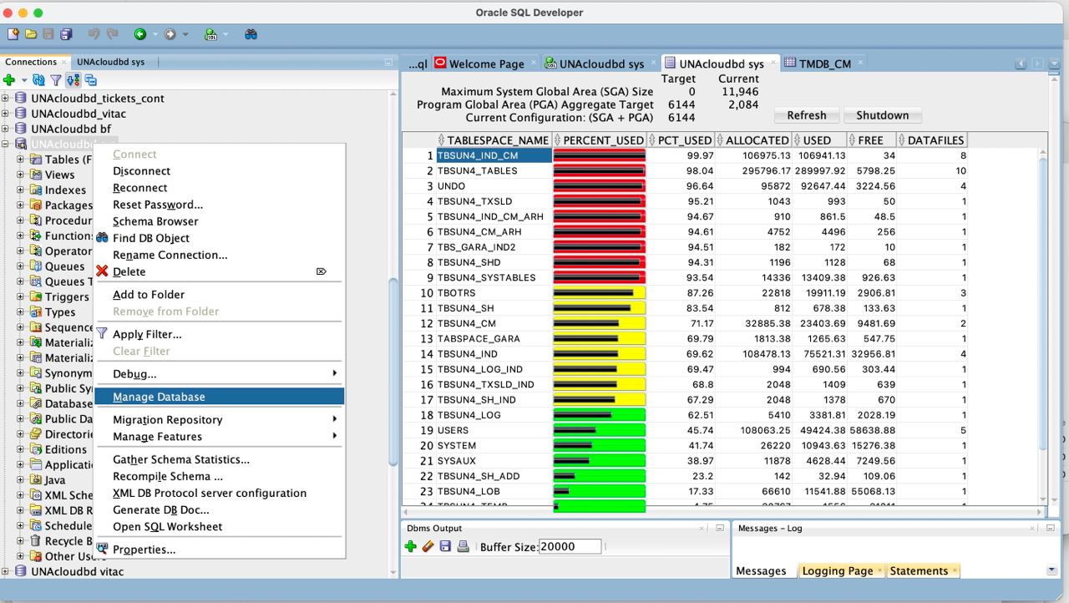Click the Refresh button
This screenshot has height=603, width=1069.
(x=807, y=115)
